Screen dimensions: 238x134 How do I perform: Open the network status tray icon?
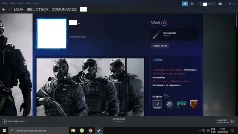tap(204, 131)
